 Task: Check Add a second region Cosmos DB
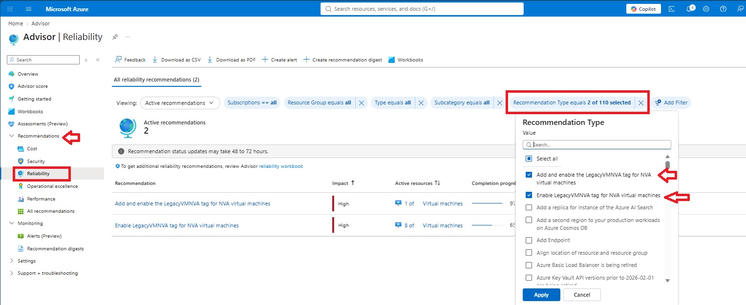coord(529,220)
